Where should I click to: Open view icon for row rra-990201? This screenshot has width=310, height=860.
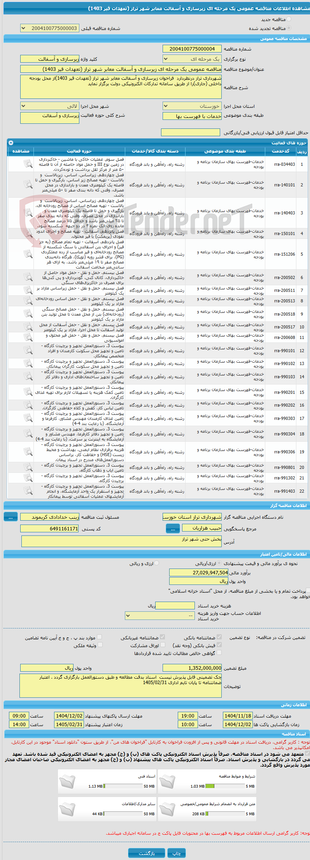pos(28,392)
